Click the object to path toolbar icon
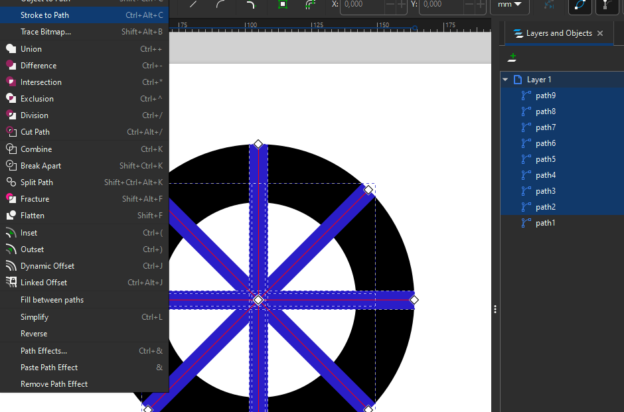This screenshot has width=624, height=412. [283, 5]
